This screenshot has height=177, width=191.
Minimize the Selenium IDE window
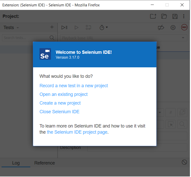pos(152,5)
